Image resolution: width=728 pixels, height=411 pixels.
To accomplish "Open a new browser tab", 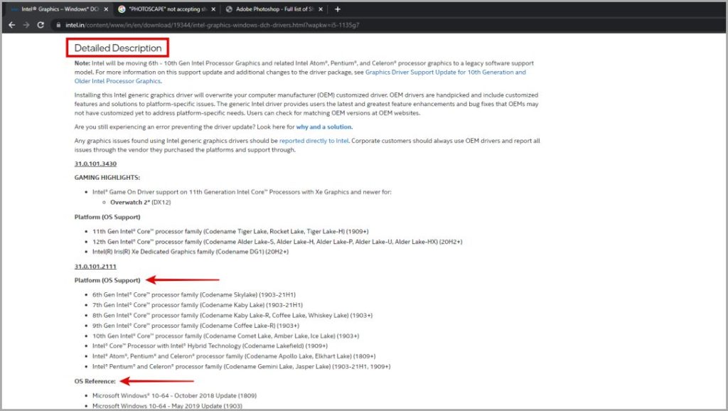I will 338,9.
